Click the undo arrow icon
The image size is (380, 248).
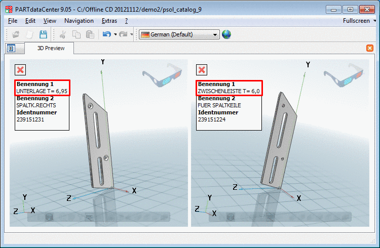(106, 34)
